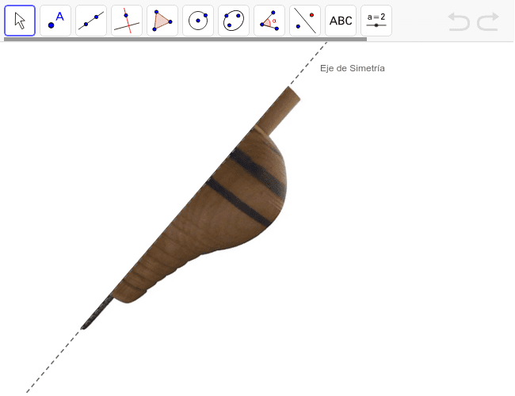Choose the Ellipse conic tool
The image size is (515, 396).
click(x=234, y=21)
